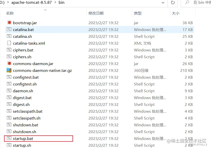Click the 25 KB size of catalina.sh
Image resolution: width=211 pixels, height=148 pixels.
(187, 36)
